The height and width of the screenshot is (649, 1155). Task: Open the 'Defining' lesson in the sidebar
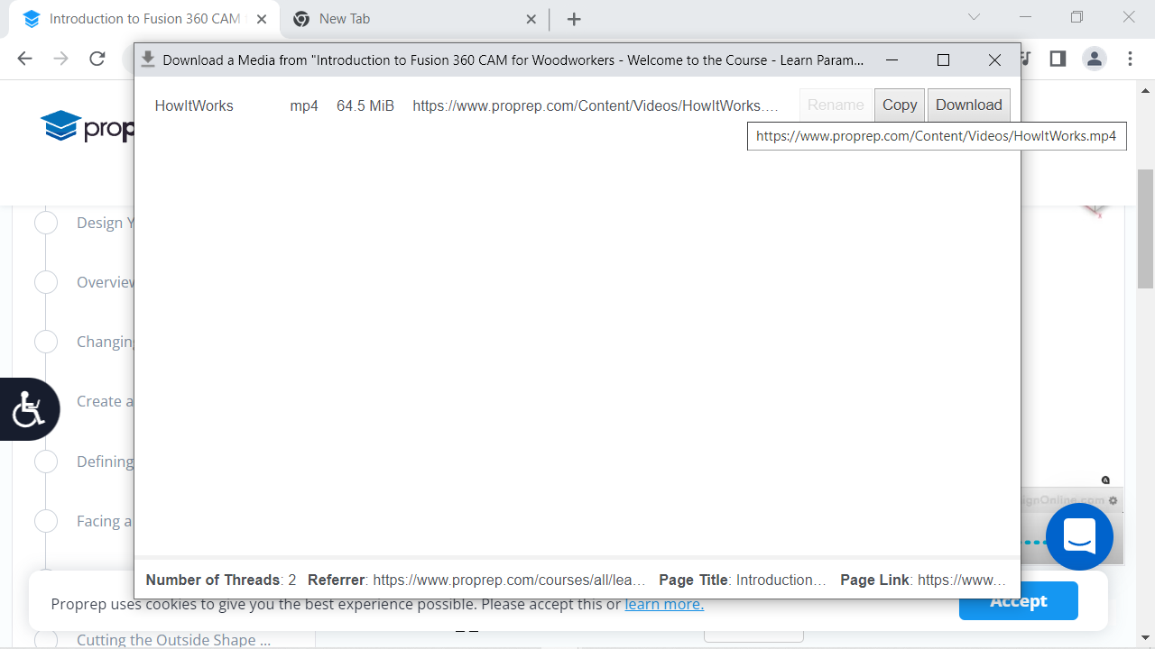[106, 462]
